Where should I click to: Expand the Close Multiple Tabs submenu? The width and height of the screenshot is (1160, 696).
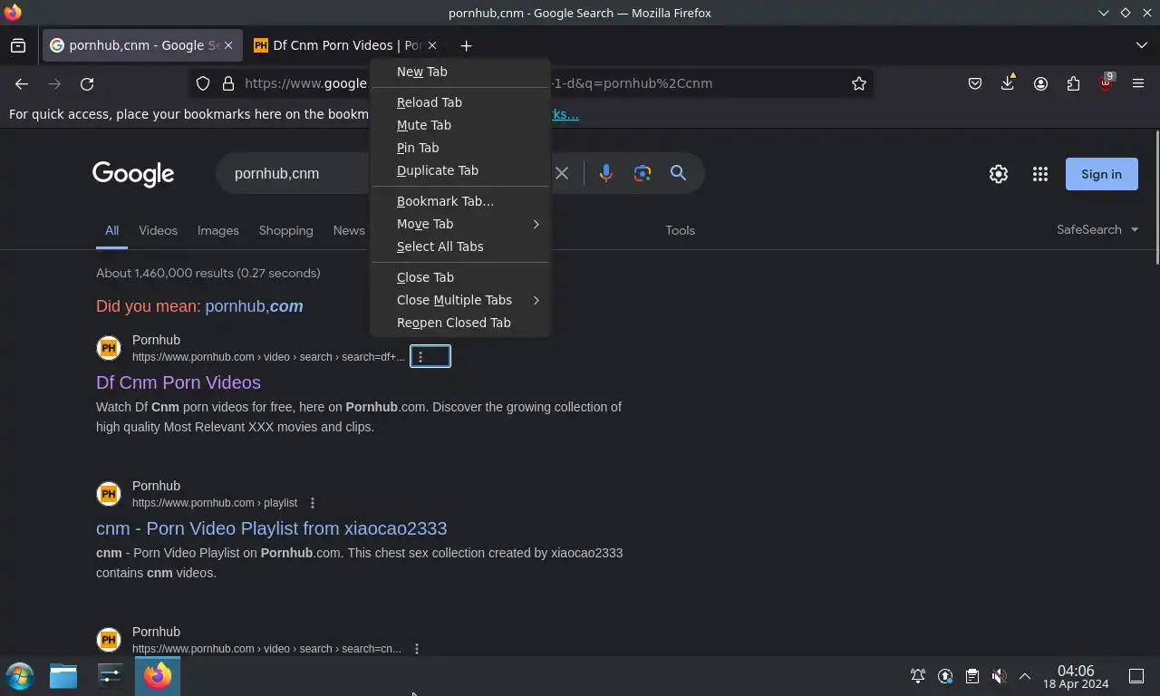[x=460, y=300]
